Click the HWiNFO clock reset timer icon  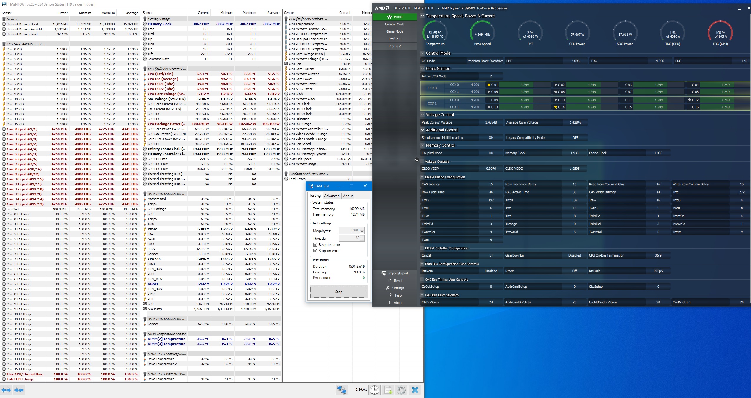click(374, 390)
